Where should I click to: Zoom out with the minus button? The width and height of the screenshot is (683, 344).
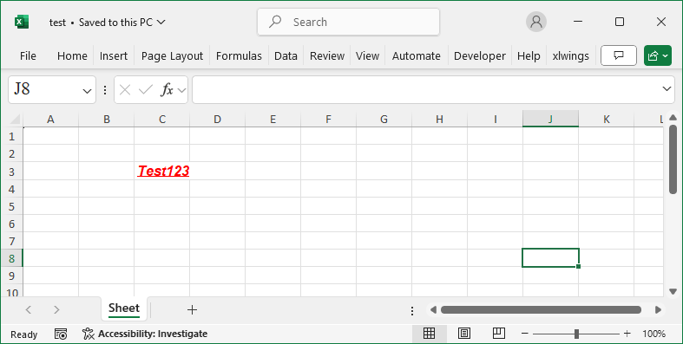(524, 334)
